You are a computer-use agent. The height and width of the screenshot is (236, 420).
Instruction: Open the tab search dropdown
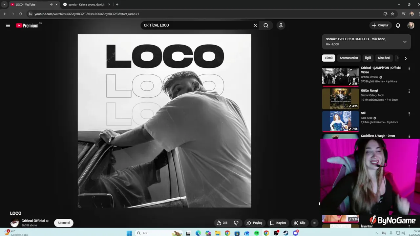(4, 5)
